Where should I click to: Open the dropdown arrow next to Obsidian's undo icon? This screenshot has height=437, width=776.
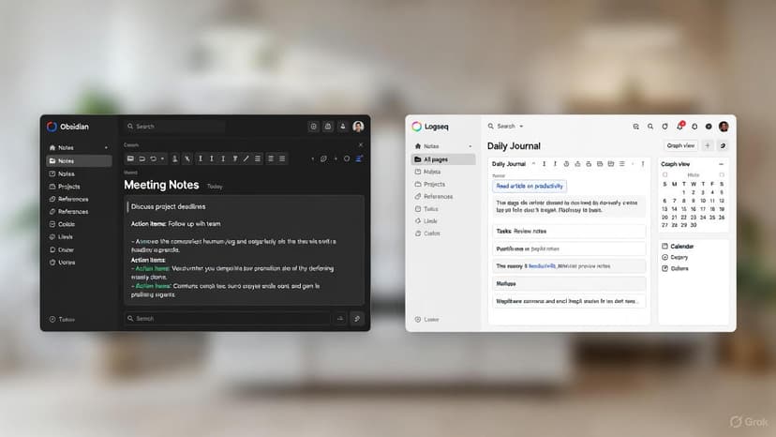162,158
